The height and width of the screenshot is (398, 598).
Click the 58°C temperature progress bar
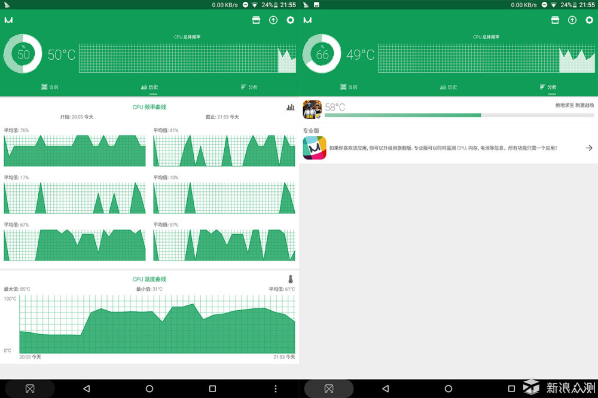point(459,115)
